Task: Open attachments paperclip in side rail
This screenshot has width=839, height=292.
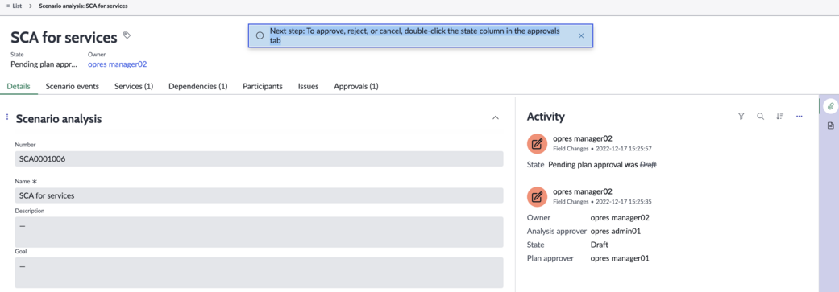Action: tap(830, 106)
